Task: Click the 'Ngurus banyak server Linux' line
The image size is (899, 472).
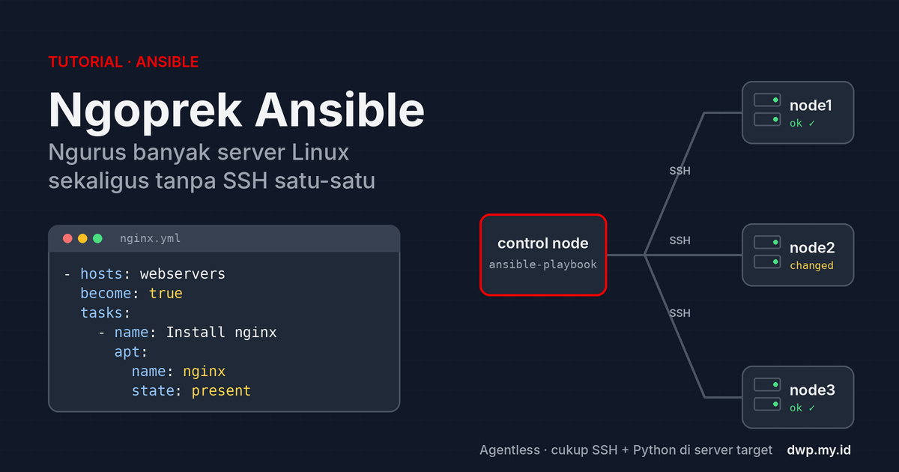Action: coord(199,153)
